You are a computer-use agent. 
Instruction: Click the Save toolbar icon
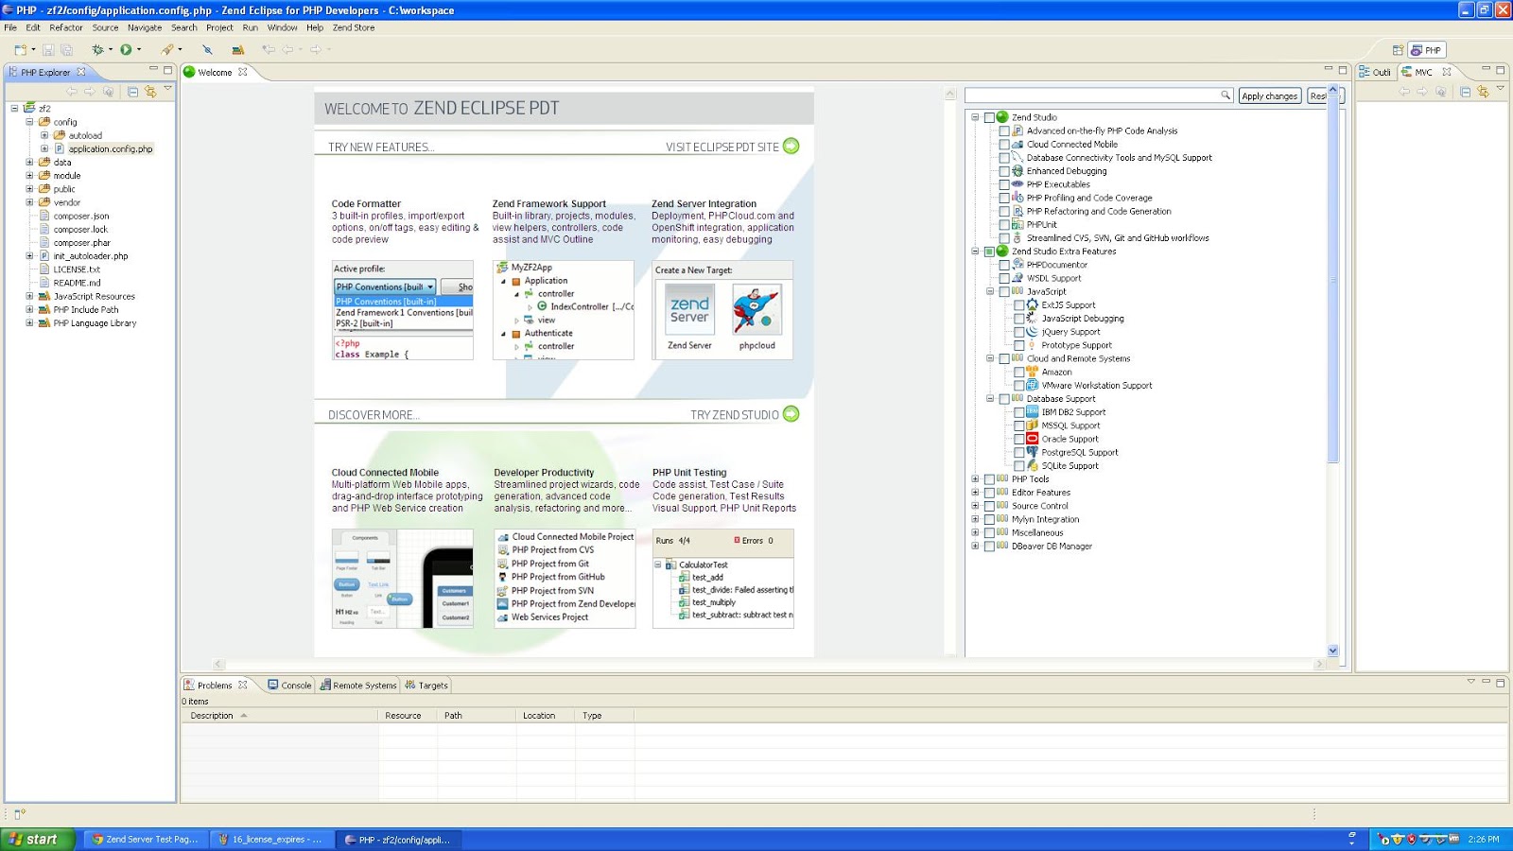(x=48, y=50)
